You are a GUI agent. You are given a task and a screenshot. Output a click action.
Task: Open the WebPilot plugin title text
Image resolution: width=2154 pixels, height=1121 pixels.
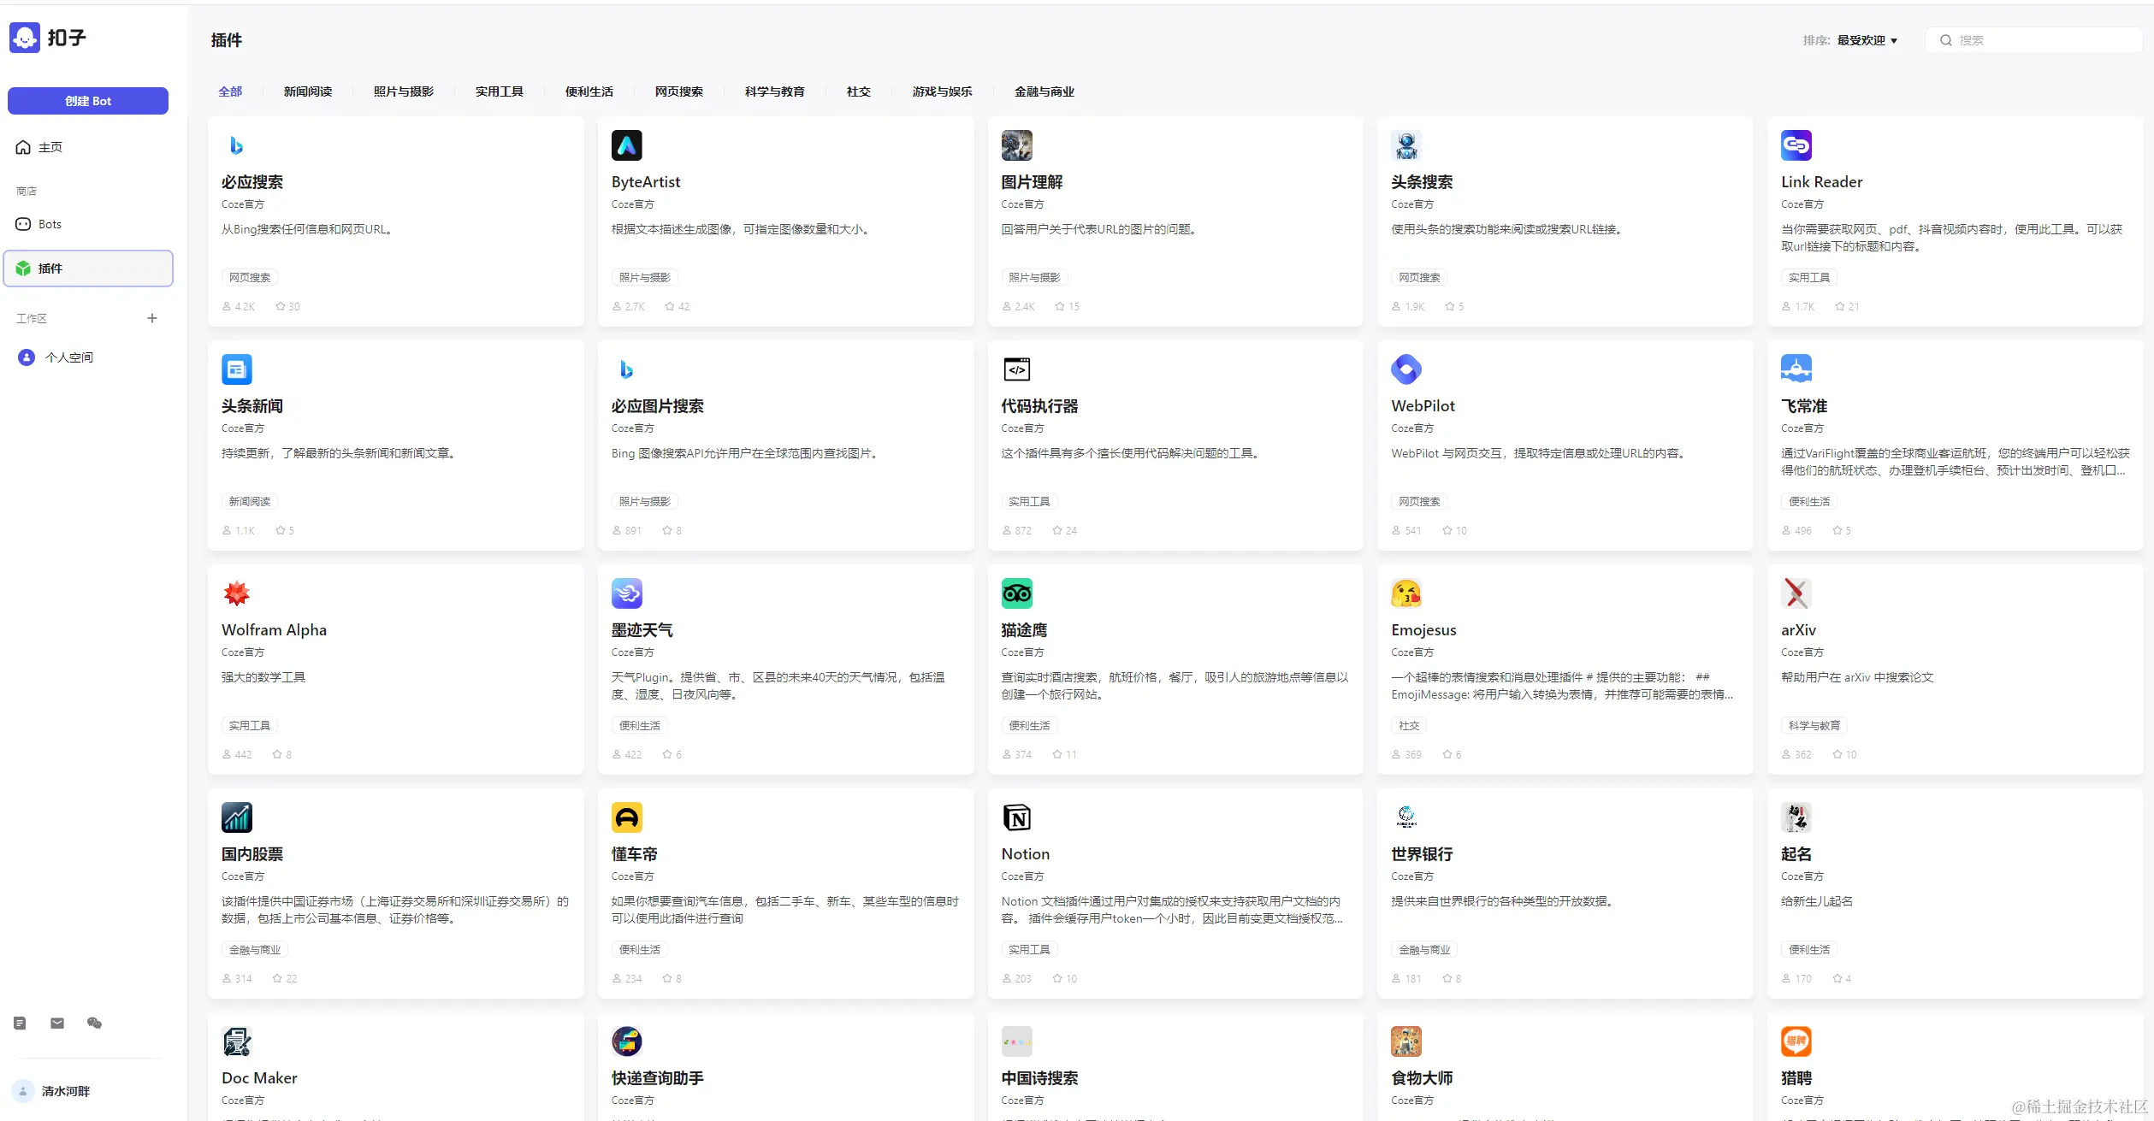1423,406
